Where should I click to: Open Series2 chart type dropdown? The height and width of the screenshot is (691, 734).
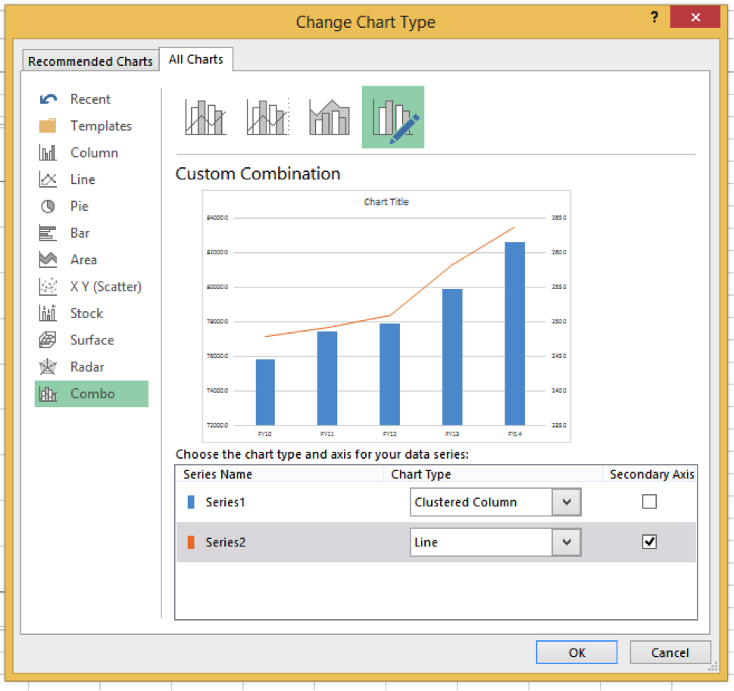567,543
